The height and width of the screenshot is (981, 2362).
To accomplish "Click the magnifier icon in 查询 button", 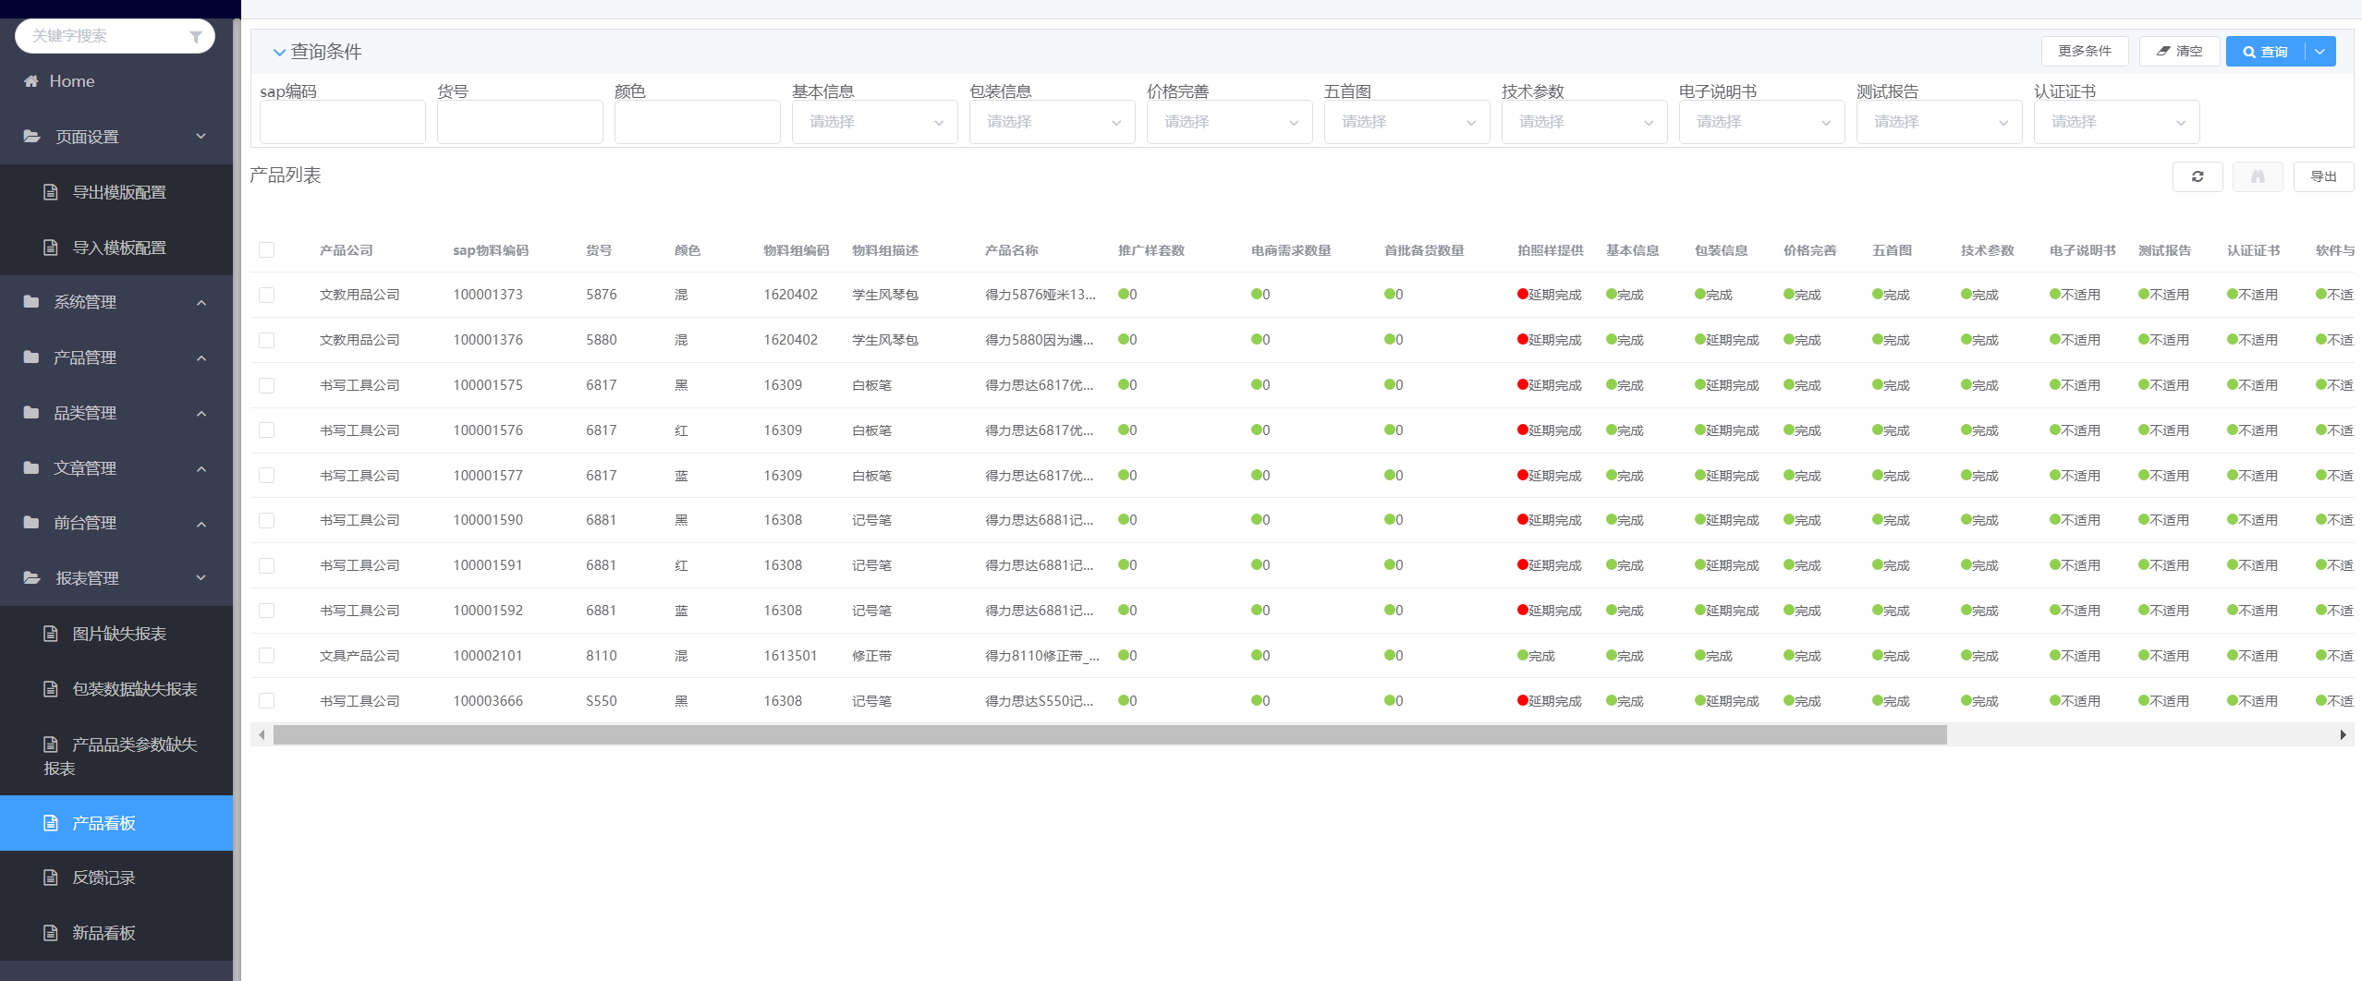I will tap(2249, 52).
